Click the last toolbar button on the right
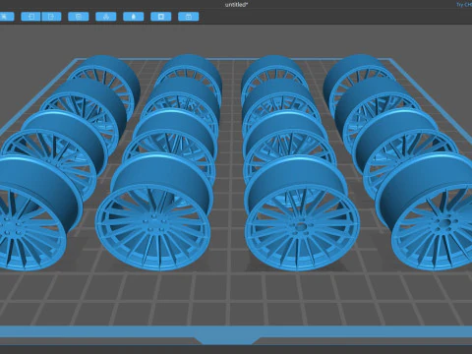Image resolution: width=472 pixels, height=354 pixels. [x=189, y=17]
